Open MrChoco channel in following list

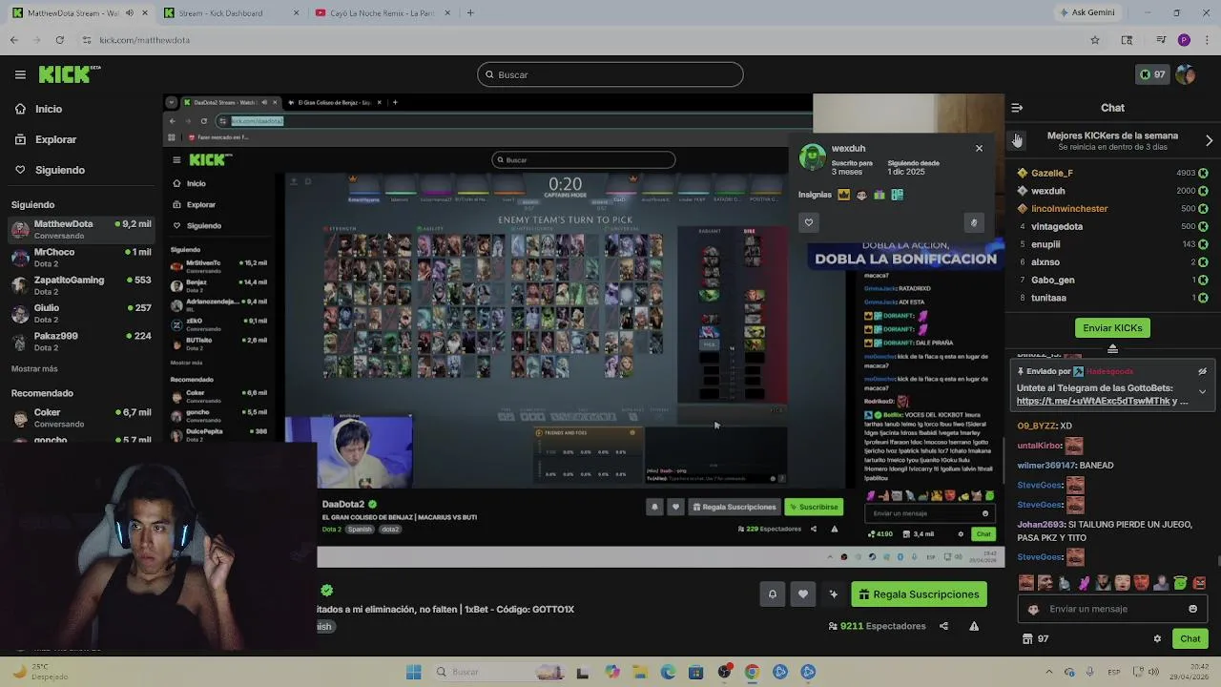(x=81, y=257)
